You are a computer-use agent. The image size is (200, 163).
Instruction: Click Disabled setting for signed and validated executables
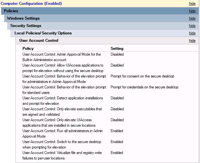point(117,109)
